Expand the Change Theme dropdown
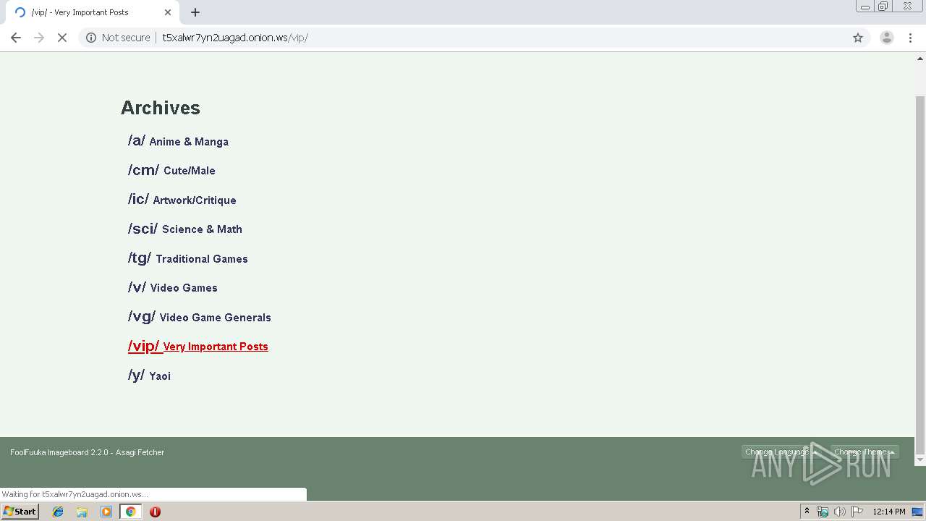926x521 pixels. pyautogui.click(x=865, y=452)
